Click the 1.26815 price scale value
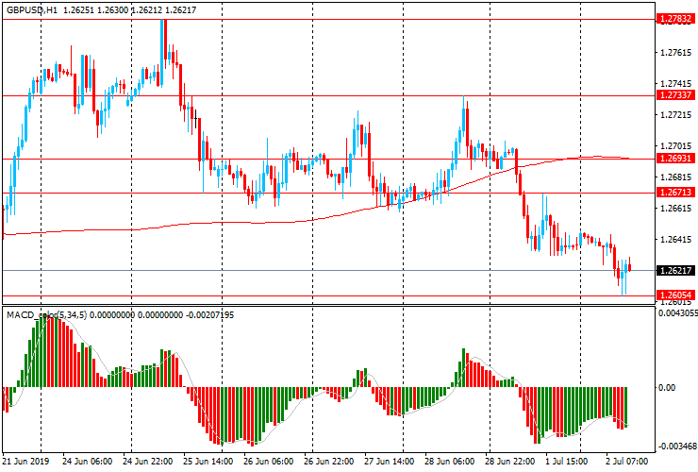This screenshot has width=698, height=472. tap(676, 177)
